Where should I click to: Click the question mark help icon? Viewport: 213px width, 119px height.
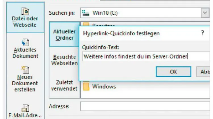click(202, 33)
